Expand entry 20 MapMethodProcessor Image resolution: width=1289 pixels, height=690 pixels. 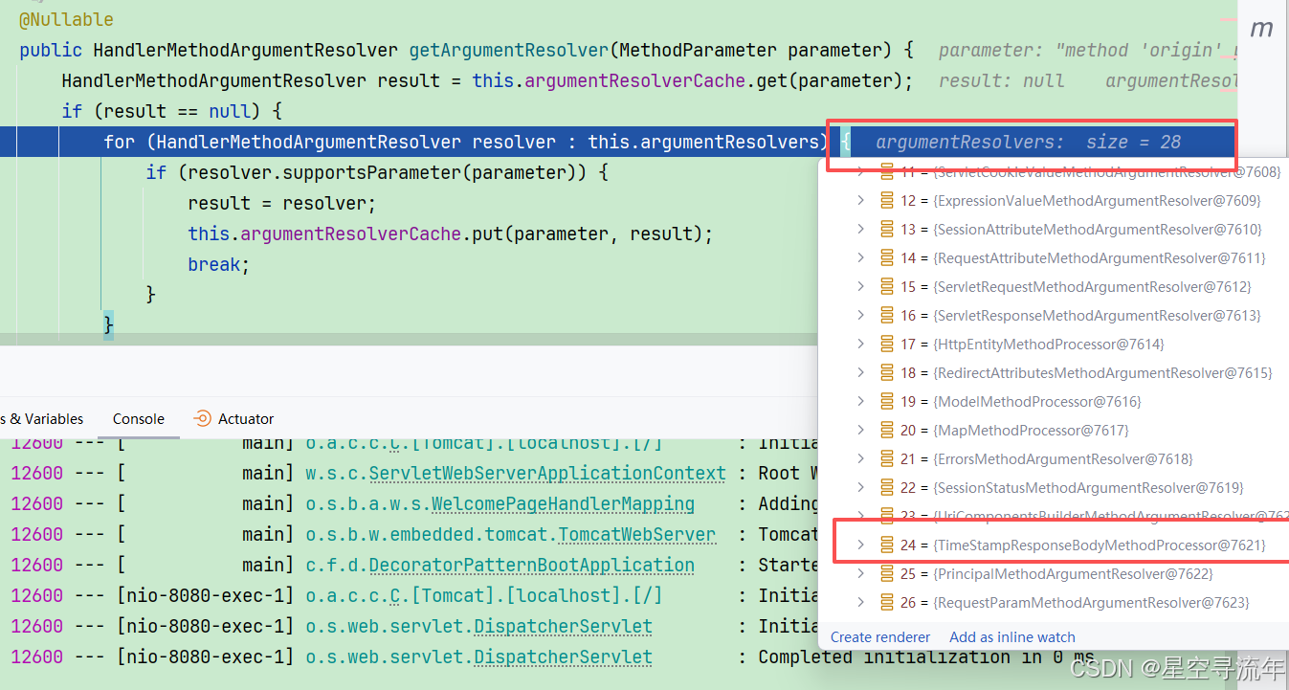coord(860,430)
